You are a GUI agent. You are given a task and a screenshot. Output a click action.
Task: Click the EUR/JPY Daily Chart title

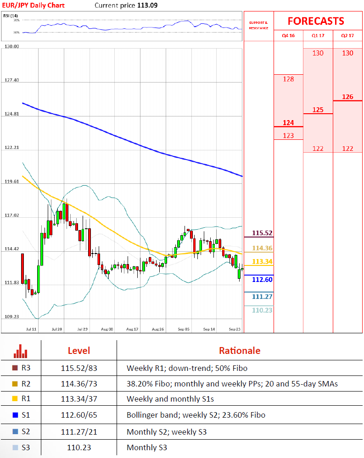point(32,6)
